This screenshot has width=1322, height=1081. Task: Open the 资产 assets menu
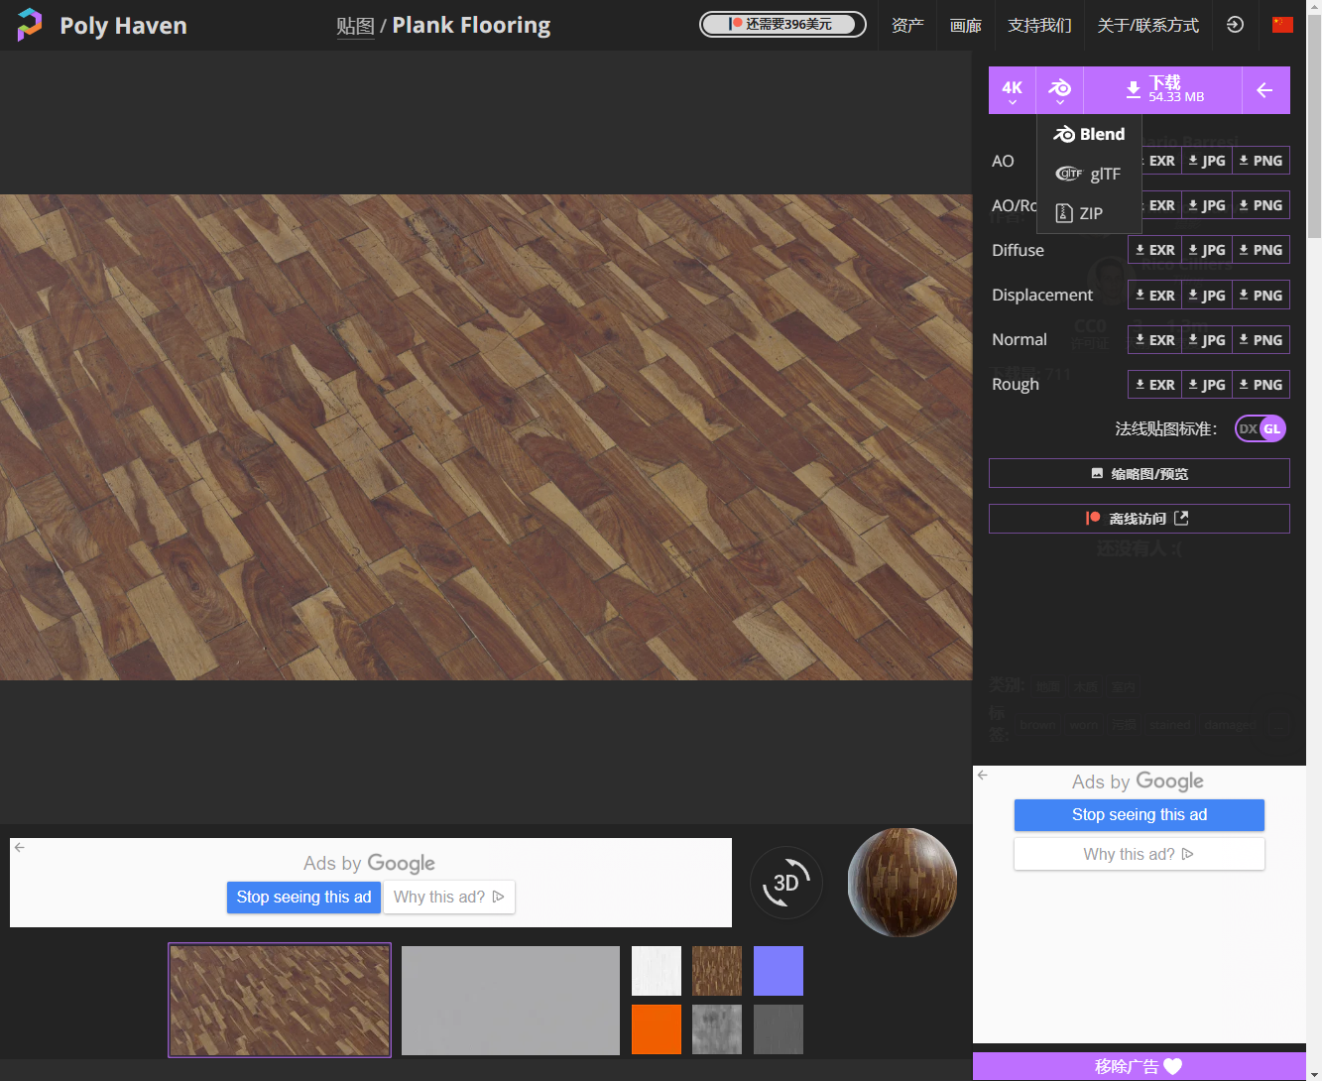tap(907, 25)
